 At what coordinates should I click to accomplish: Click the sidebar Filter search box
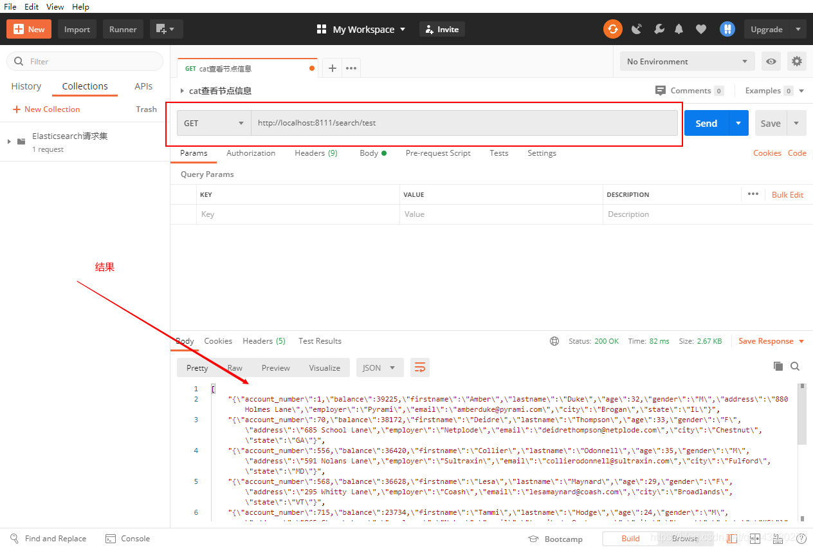85,61
